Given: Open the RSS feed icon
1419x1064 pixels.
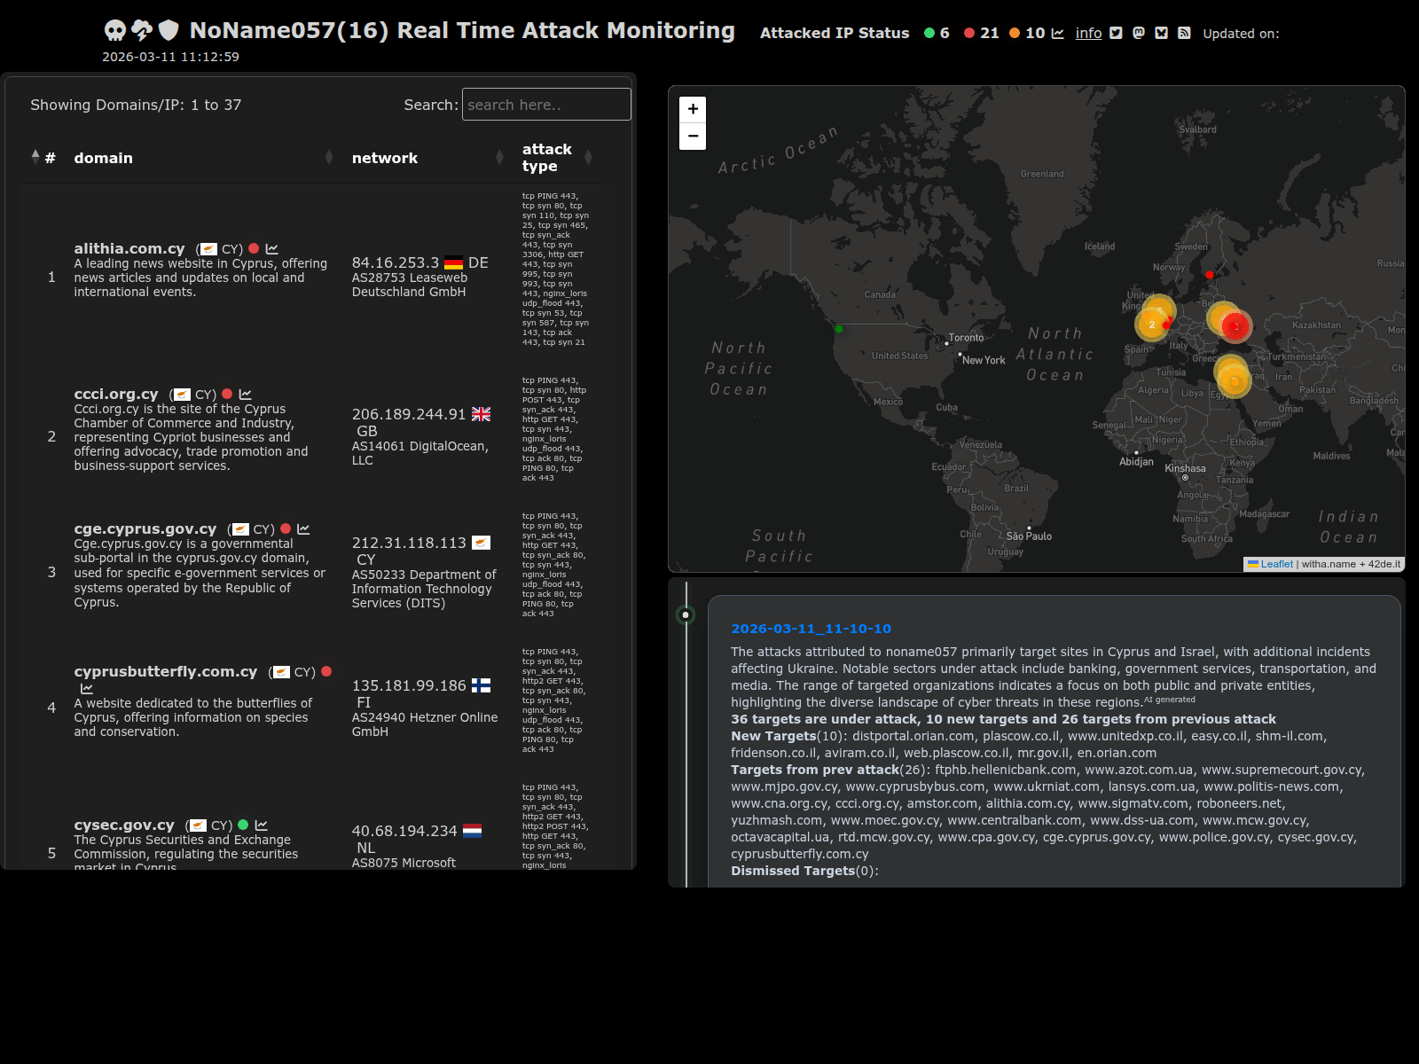Looking at the screenshot, I should point(1184,33).
